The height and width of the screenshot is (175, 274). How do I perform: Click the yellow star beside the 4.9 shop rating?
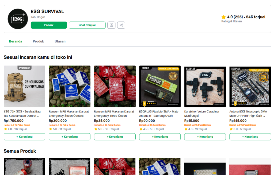pyautogui.click(x=224, y=17)
